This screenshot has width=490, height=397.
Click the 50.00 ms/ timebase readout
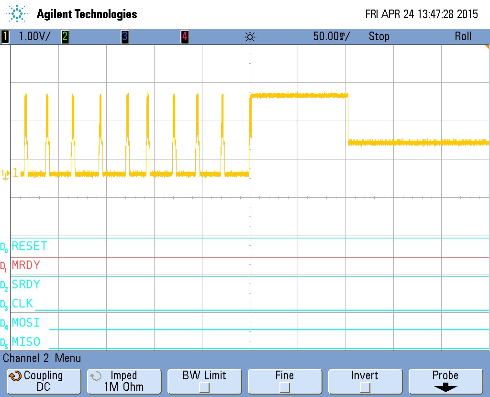332,36
